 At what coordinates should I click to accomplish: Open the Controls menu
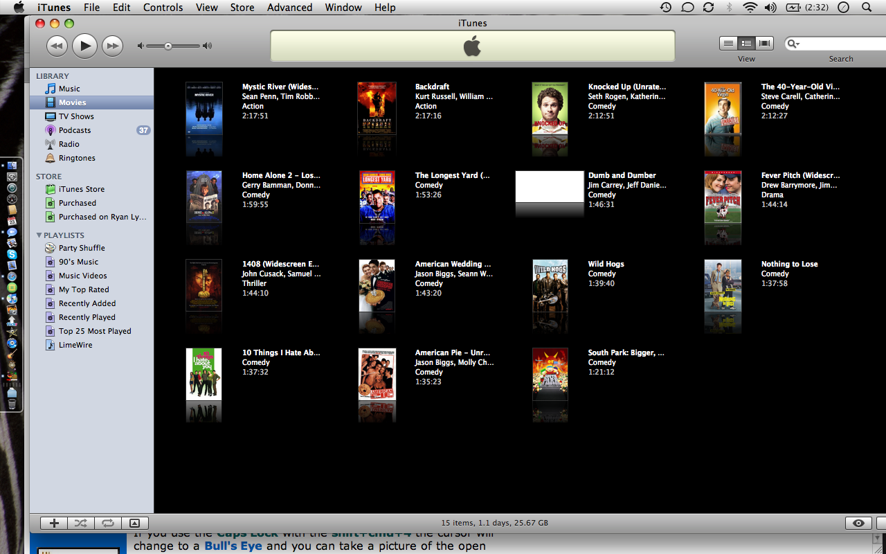163,8
